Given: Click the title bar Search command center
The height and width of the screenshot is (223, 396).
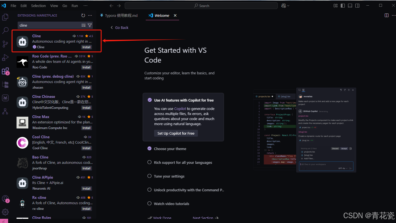Looking at the screenshot, I should click(201, 6).
